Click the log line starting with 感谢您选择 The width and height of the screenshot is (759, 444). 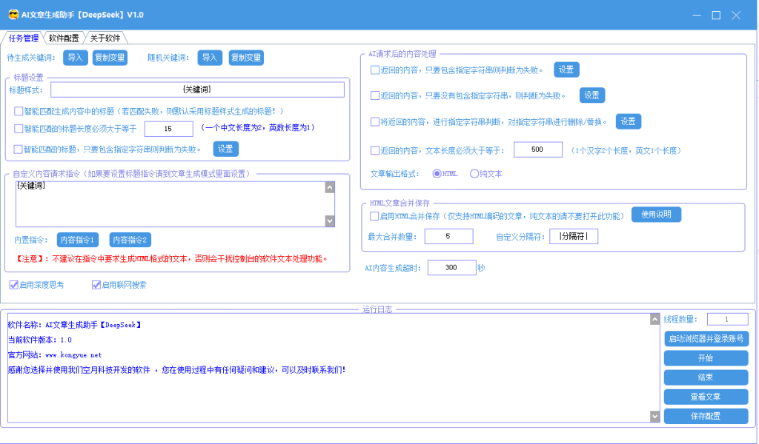176,370
